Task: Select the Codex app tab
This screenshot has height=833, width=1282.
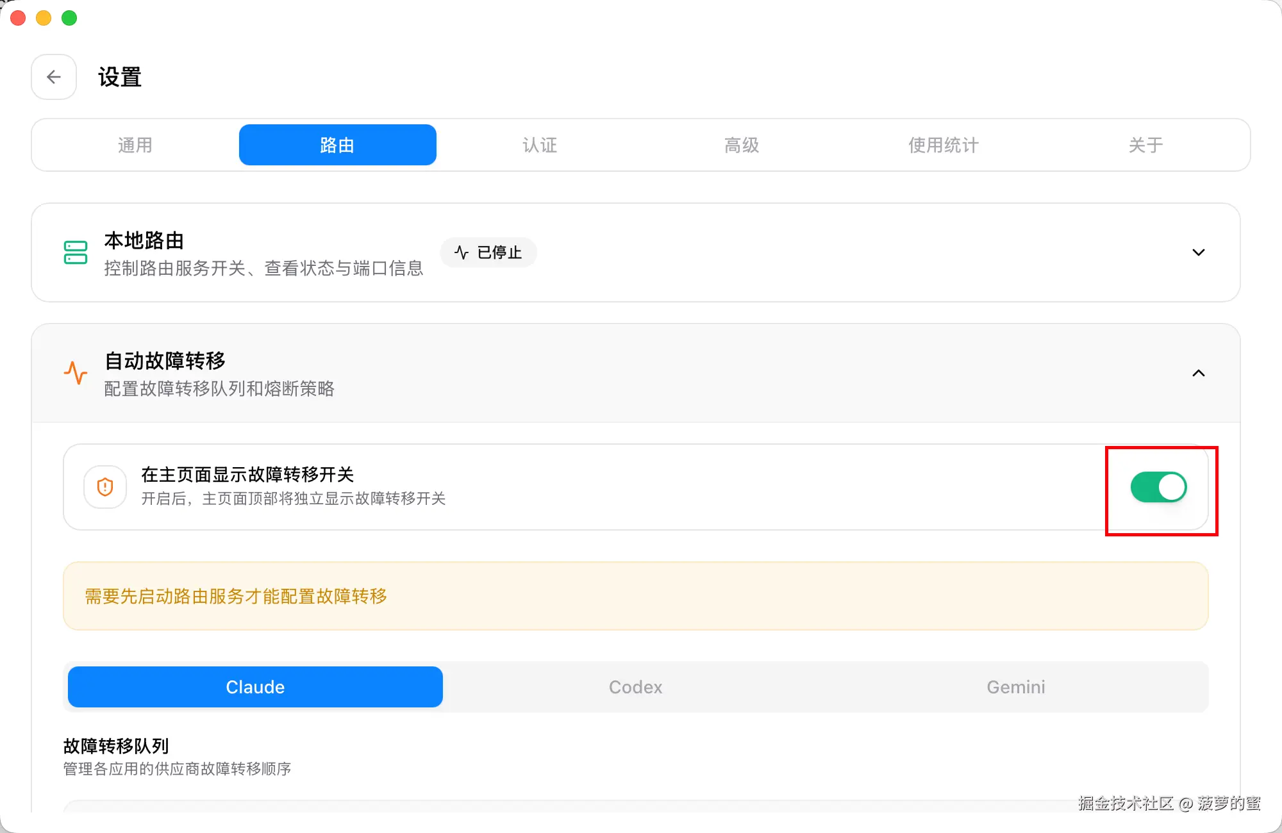Action: click(635, 687)
